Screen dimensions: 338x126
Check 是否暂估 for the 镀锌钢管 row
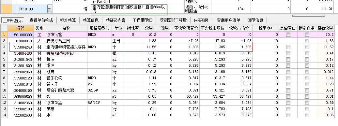pyautogui.click(x=288, y=35)
